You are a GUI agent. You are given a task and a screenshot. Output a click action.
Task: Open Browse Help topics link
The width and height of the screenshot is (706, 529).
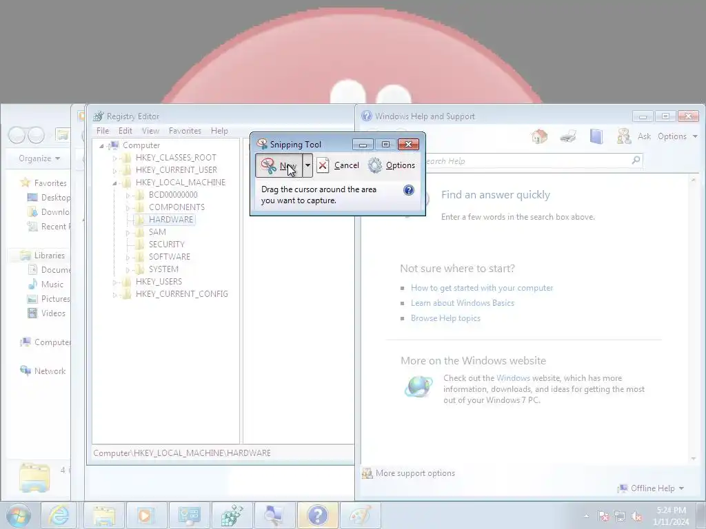(445, 318)
